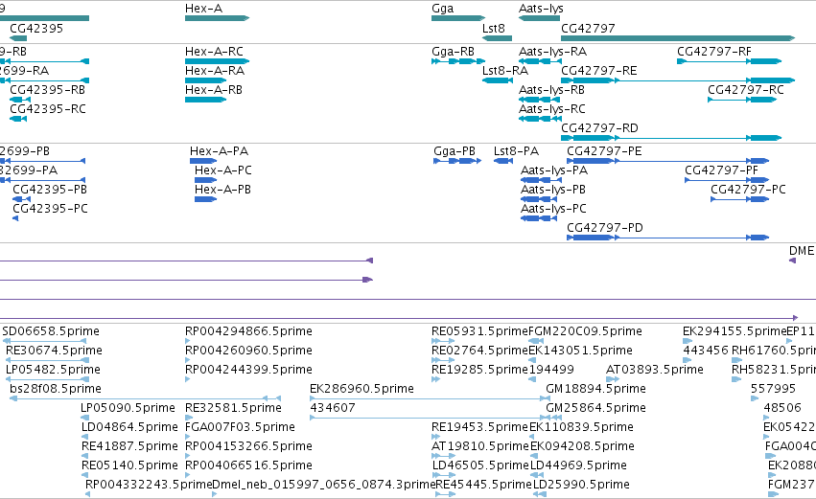This screenshot has height=499, width=816.
Task: Select EST SD06658.5prime
Action: [44, 341]
